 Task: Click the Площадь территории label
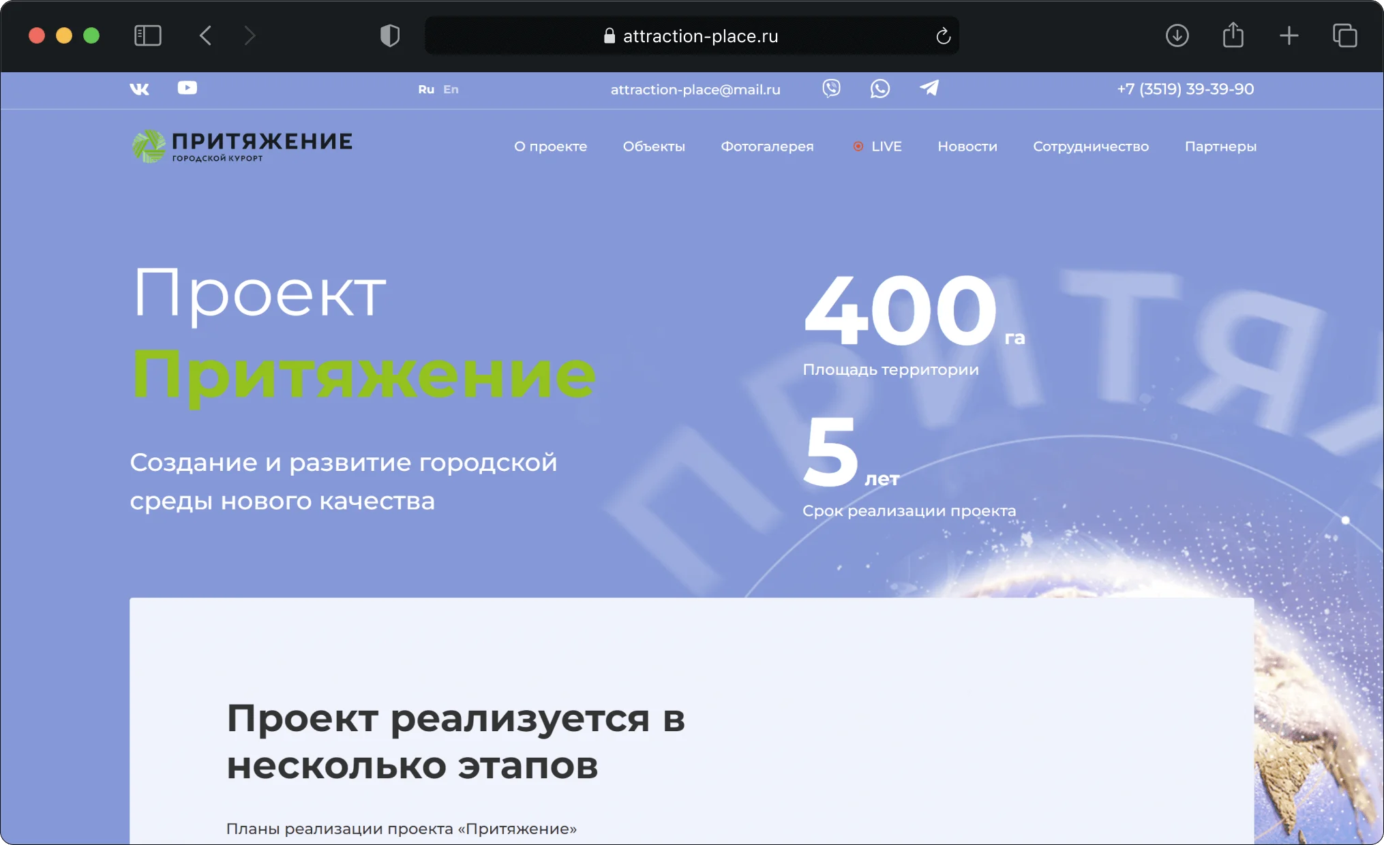pos(890,369)
